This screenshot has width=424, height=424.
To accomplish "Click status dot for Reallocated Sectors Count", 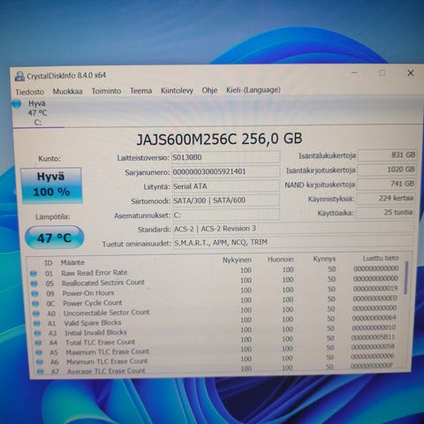I will click(34, 284).
